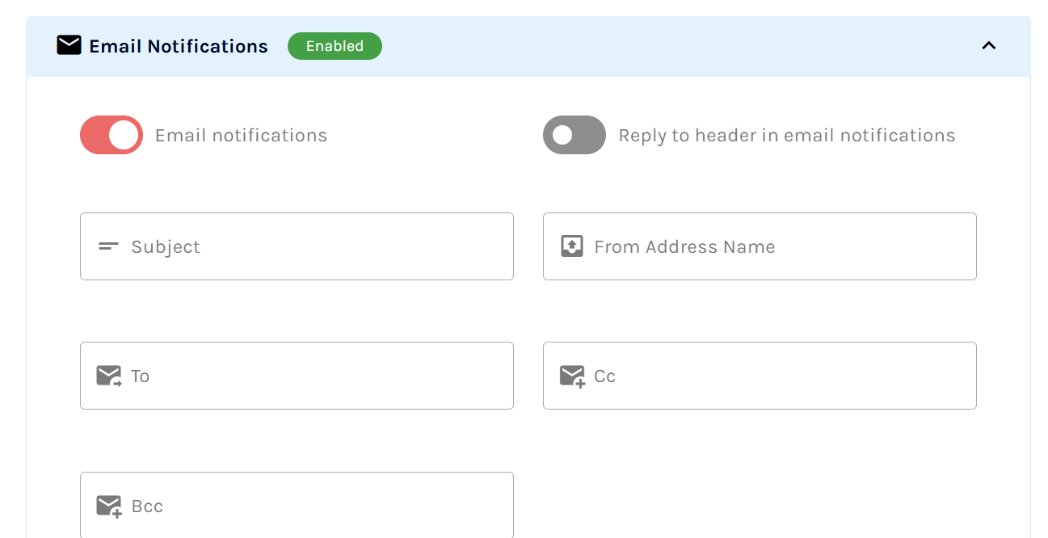Enable Reply to header in email notifications
Viewport: 1048px width, 538px height.
[574, 135]
